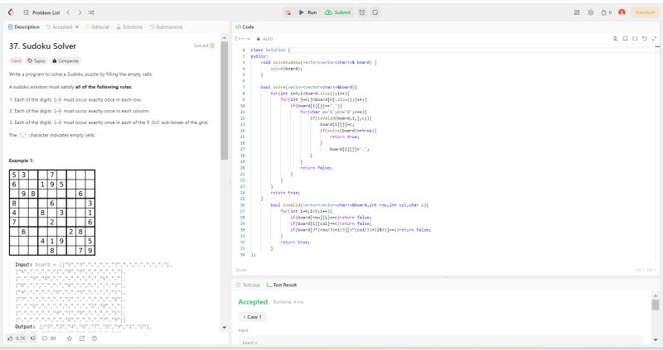Click the format code icon in editor toolbar

(x=616, y=38)
